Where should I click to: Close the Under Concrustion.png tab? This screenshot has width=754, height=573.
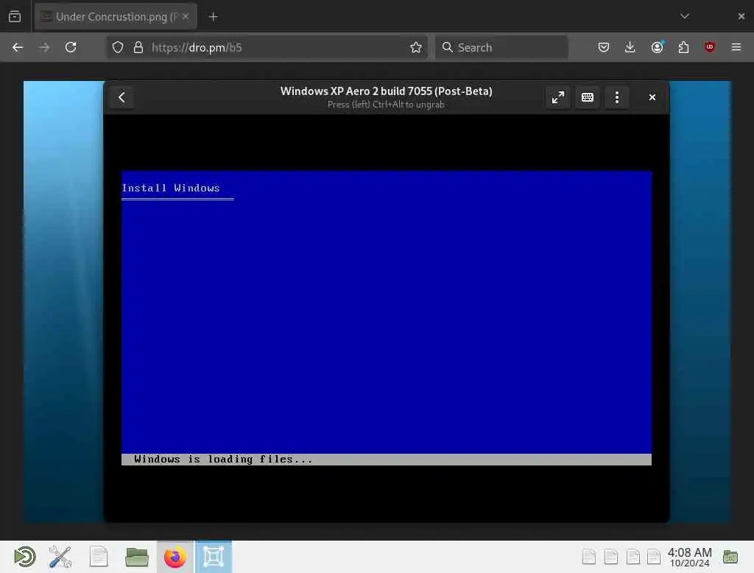tap(186, 16)
